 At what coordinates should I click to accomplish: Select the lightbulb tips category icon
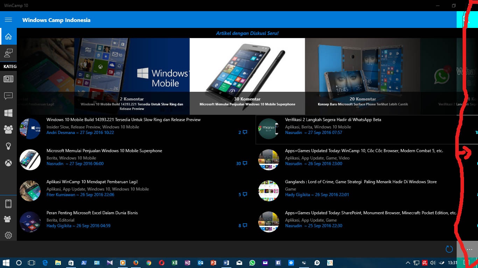(8, 146)
